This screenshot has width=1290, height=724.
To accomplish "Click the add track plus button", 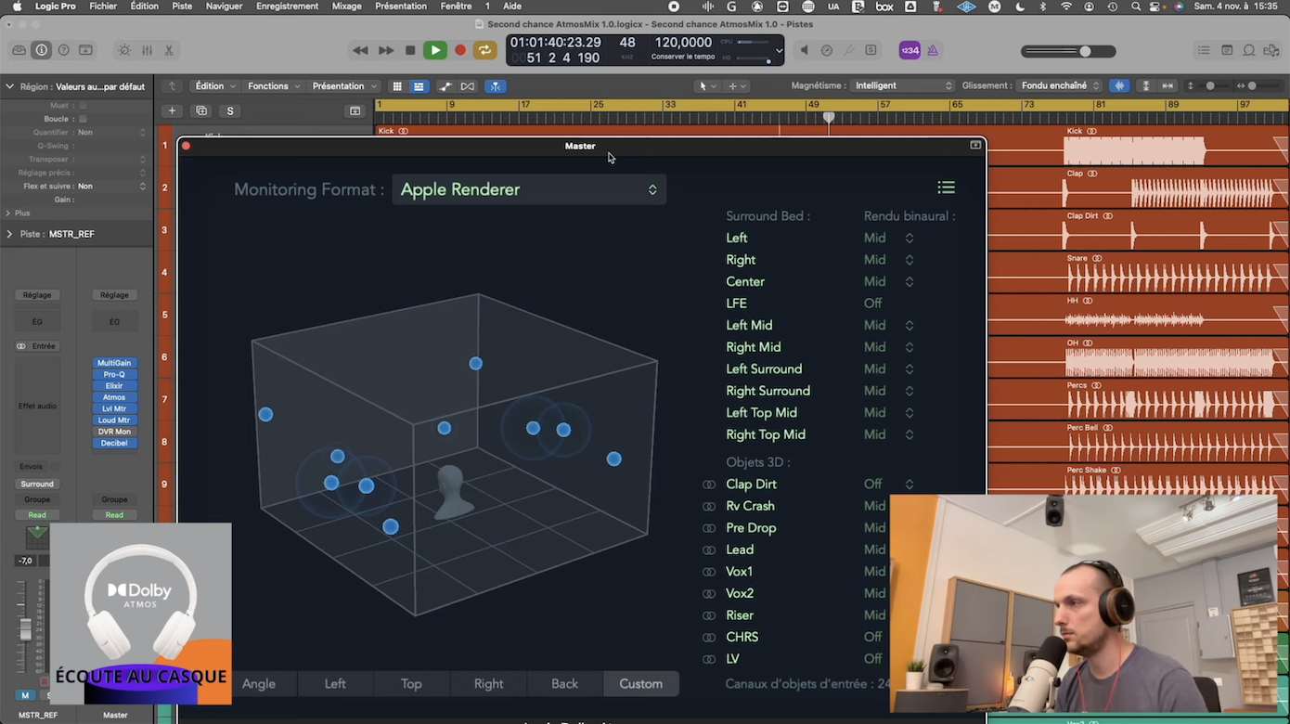I will [x=172, y=110].
